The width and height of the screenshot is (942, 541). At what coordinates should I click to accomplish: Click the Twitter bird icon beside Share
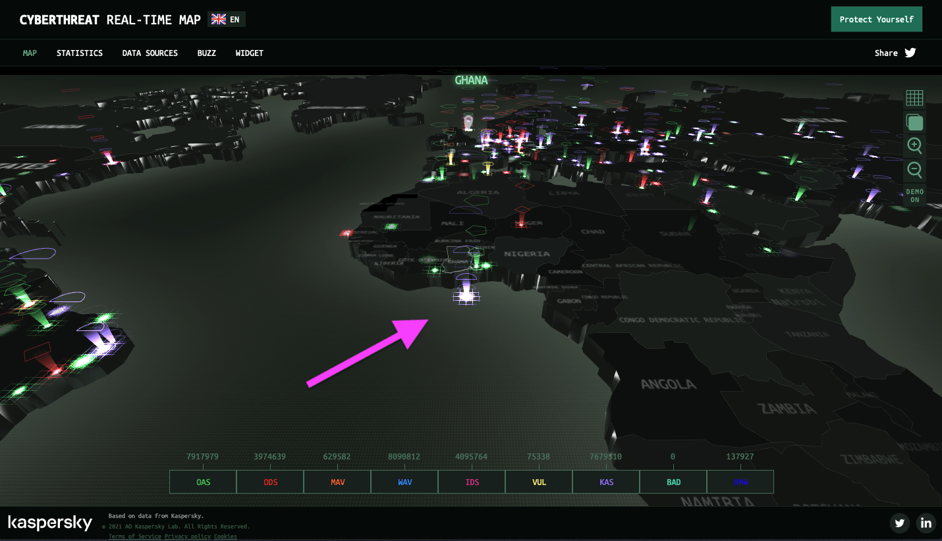coord(910,53)
